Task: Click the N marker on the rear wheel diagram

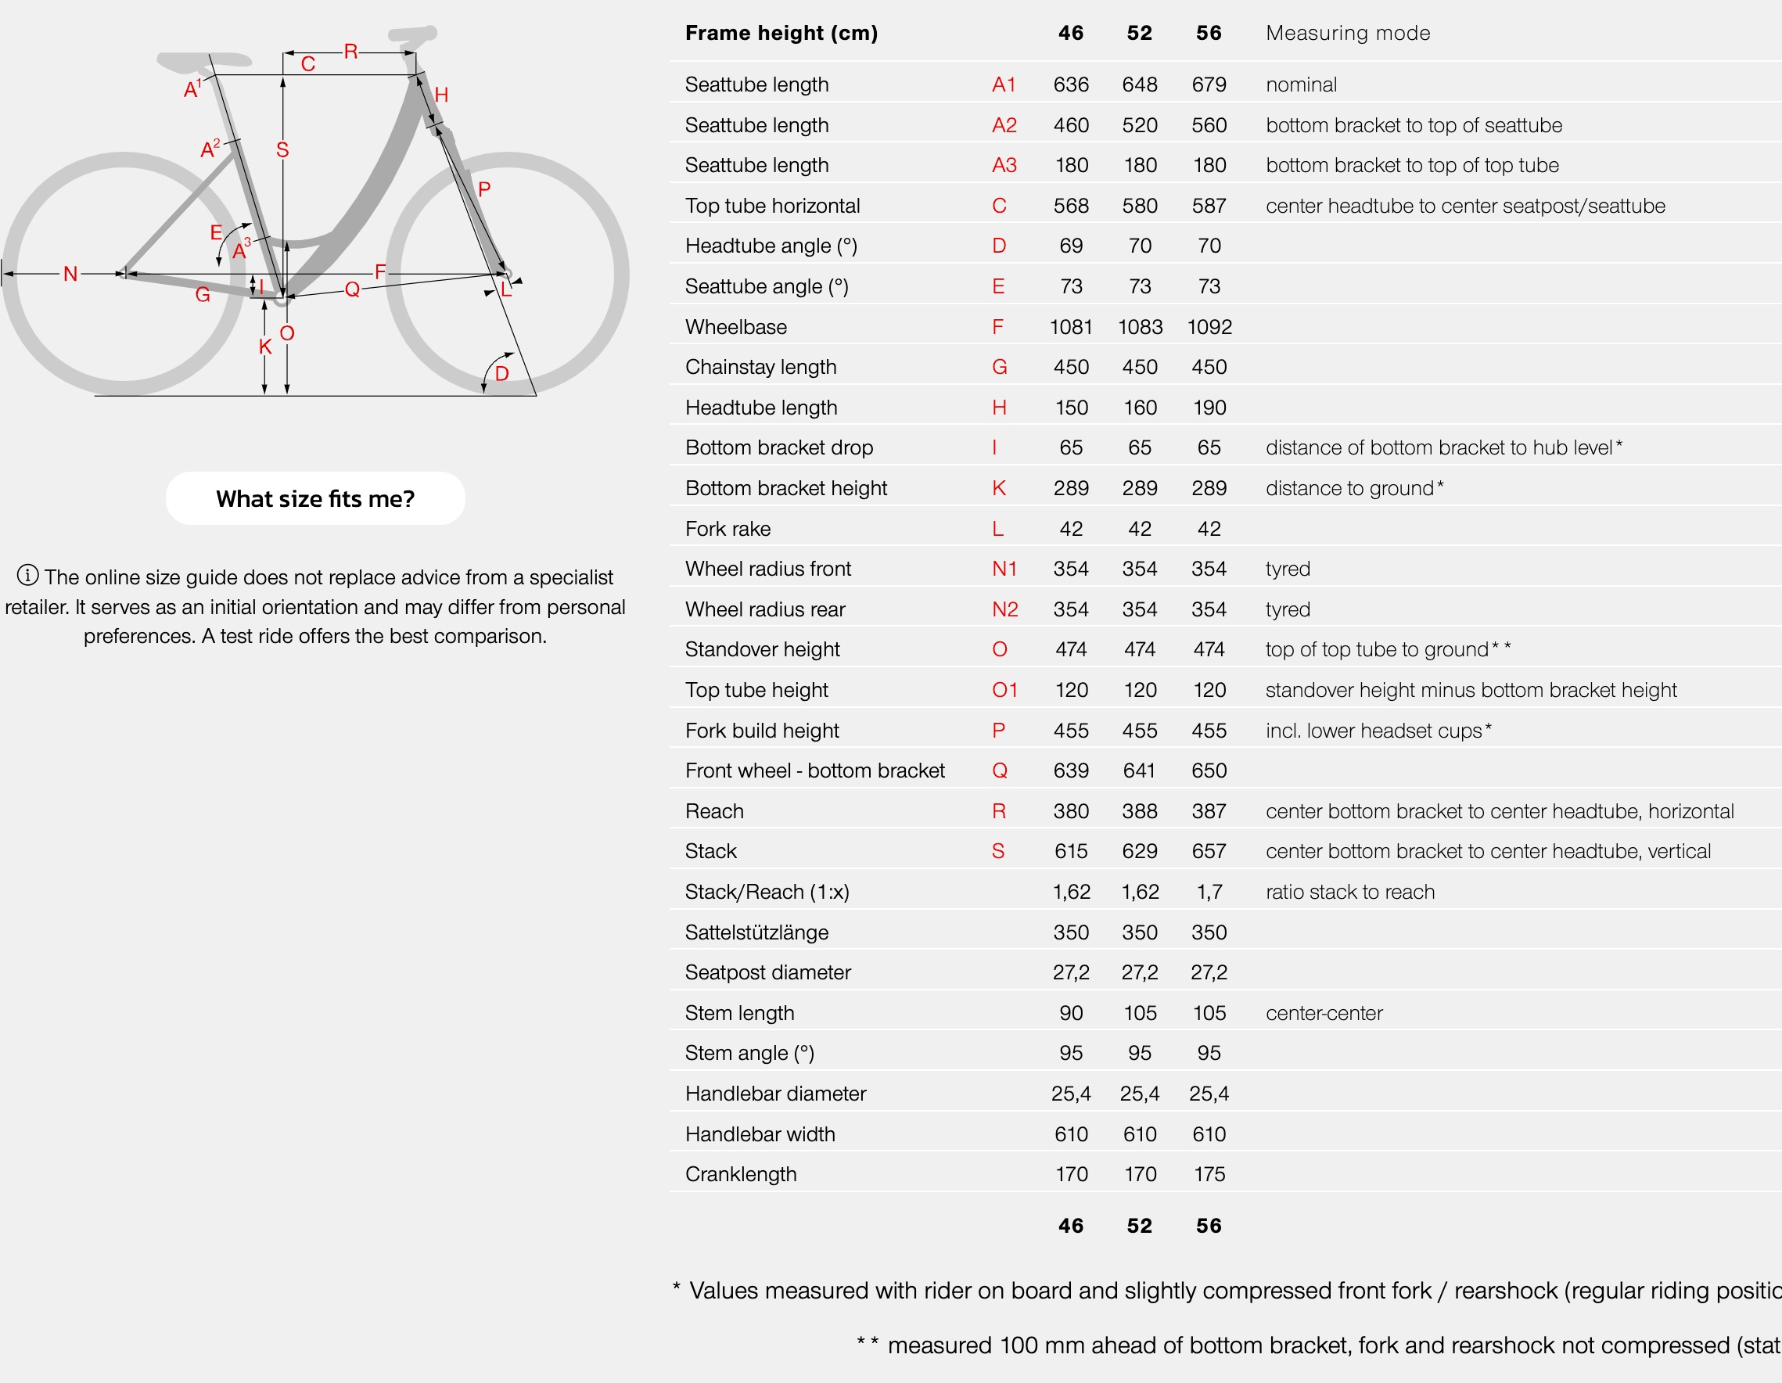Action: point(70,274)
